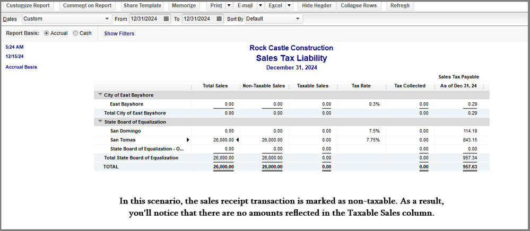Screen dimensions: 530x231
Task: Select the TOTAL row label
Action: [111, 166]
